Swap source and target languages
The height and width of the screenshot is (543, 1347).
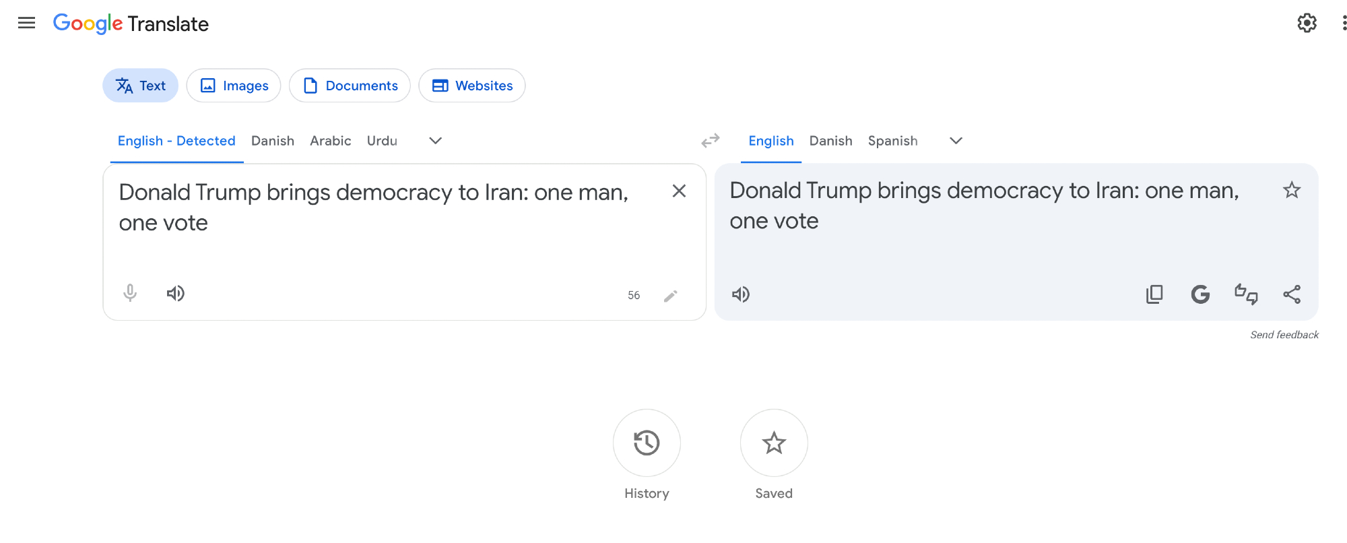[711, 141]
